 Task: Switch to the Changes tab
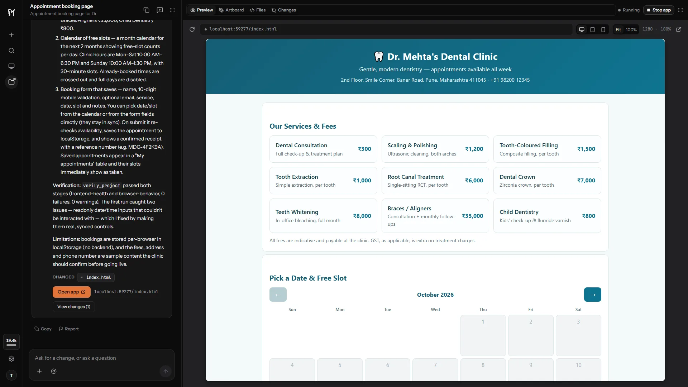tap(284, 10)
